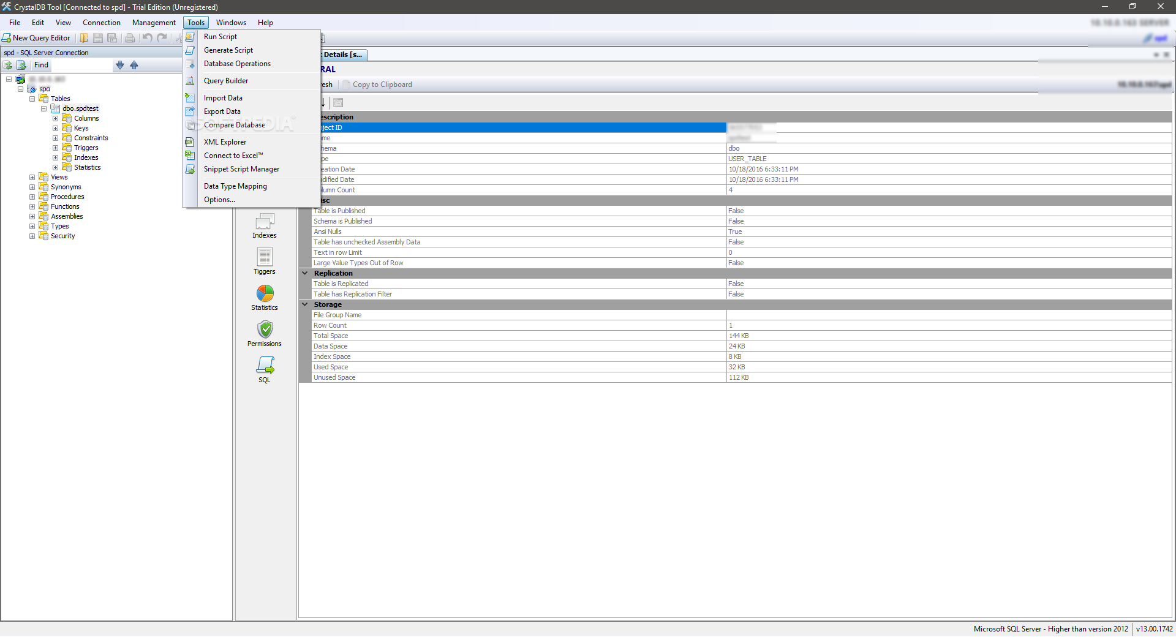Open Snippet Script Manager

(252, 169)
